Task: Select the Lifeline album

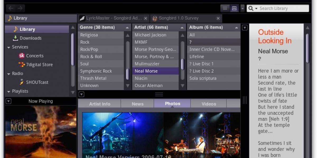Action: click(214, 57)
